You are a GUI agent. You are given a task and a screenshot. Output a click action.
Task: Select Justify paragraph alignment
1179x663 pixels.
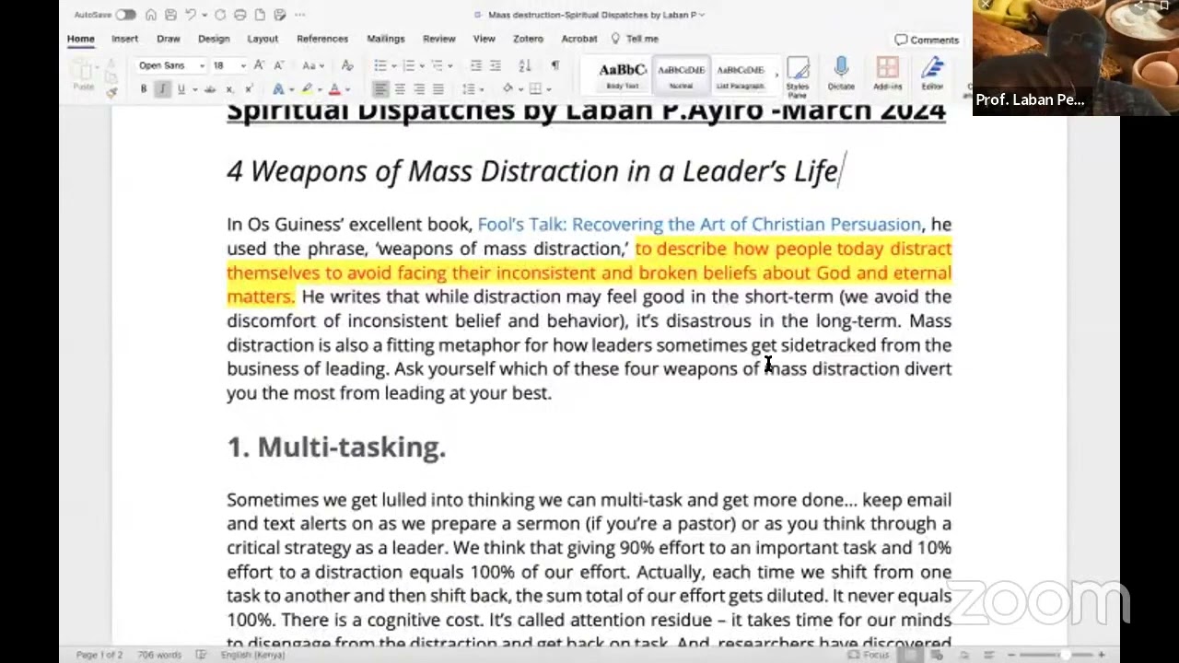coord(438,89)
